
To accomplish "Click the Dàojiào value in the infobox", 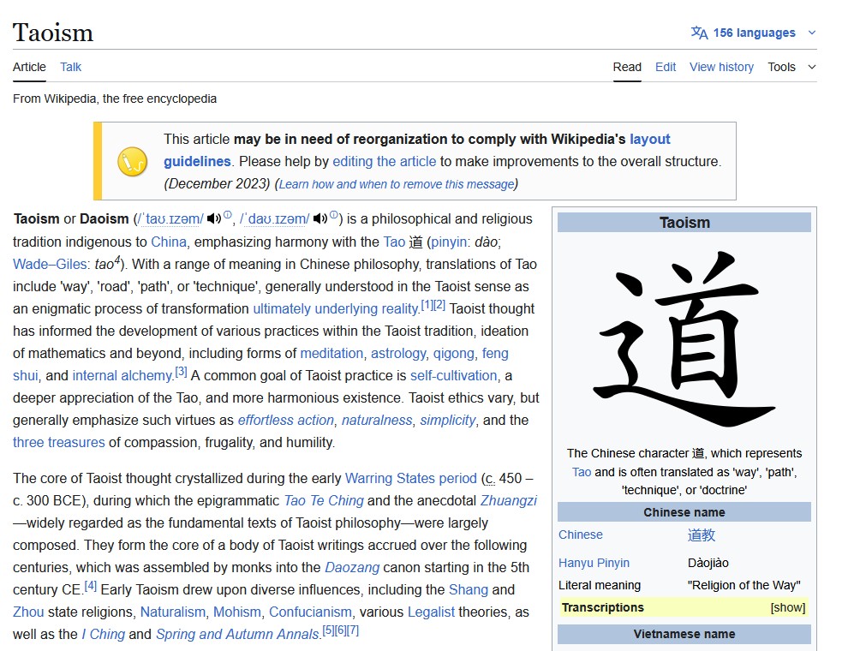I will 708,563.
